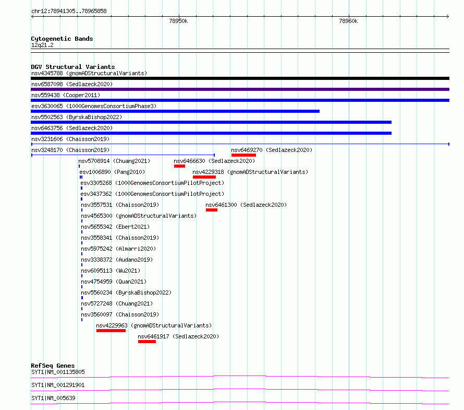Select esv3305268 1000GenomesConsortiumPilotProject label
This screenshot has width=464, height=410.
point(152,183)
